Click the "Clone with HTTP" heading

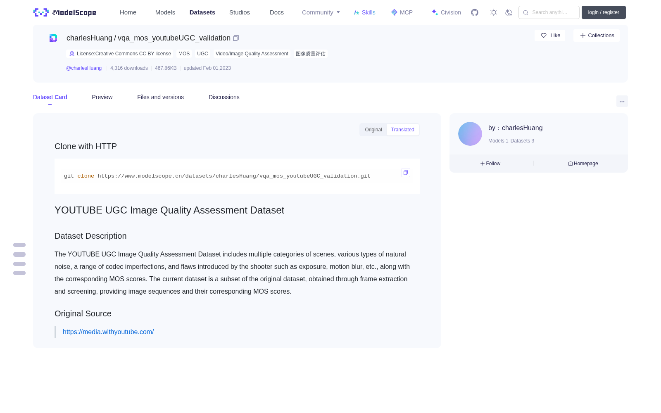pyautogui.click(x=86, y=147)
